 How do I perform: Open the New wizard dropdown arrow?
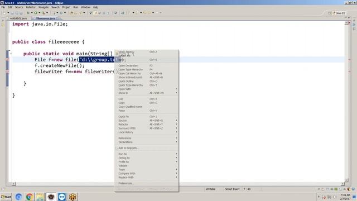pos(8,13)
